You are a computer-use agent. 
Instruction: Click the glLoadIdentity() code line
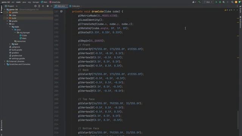click(91, 20)
